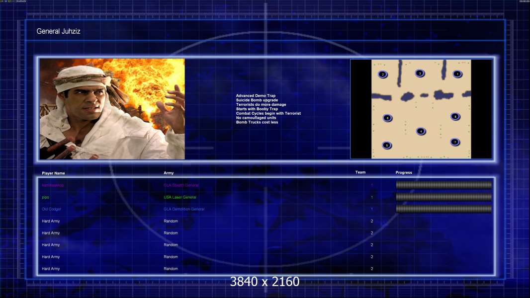The image size is (530, 298).
Task: Click progress bar in pipo's row
Action: [444, 197]
